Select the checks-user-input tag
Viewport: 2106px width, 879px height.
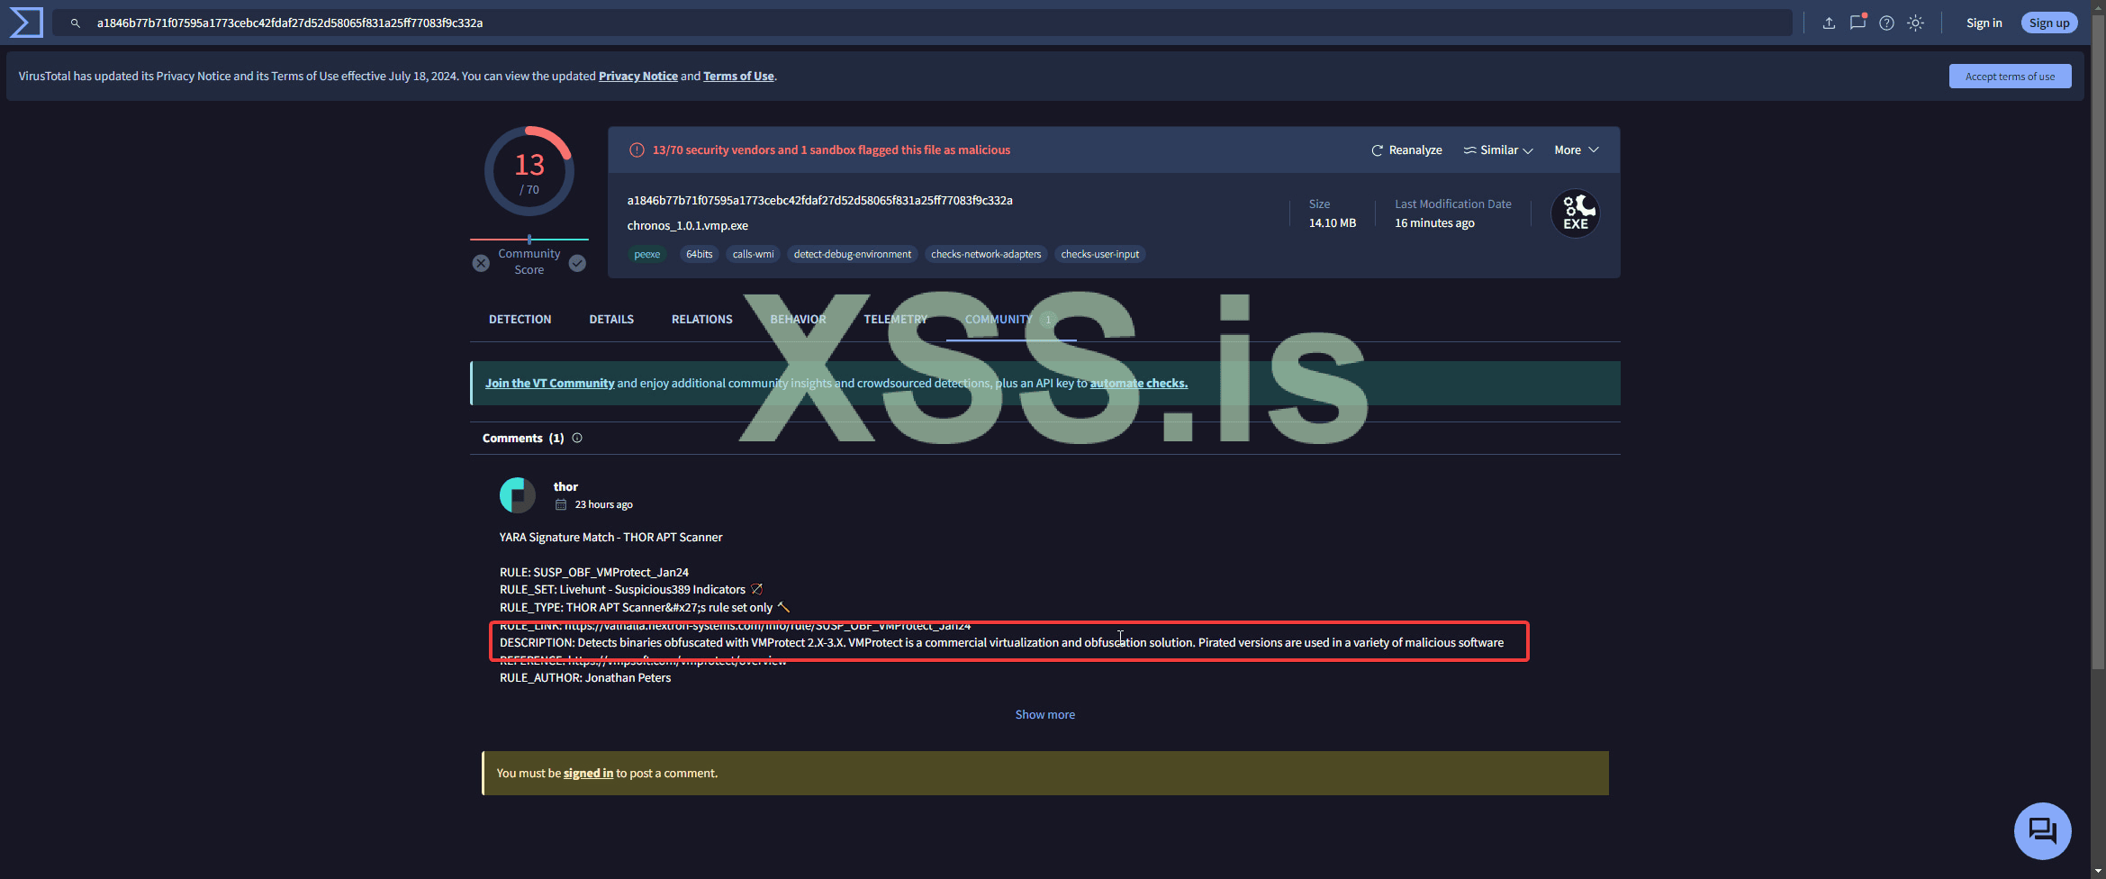pos(1099,255)
